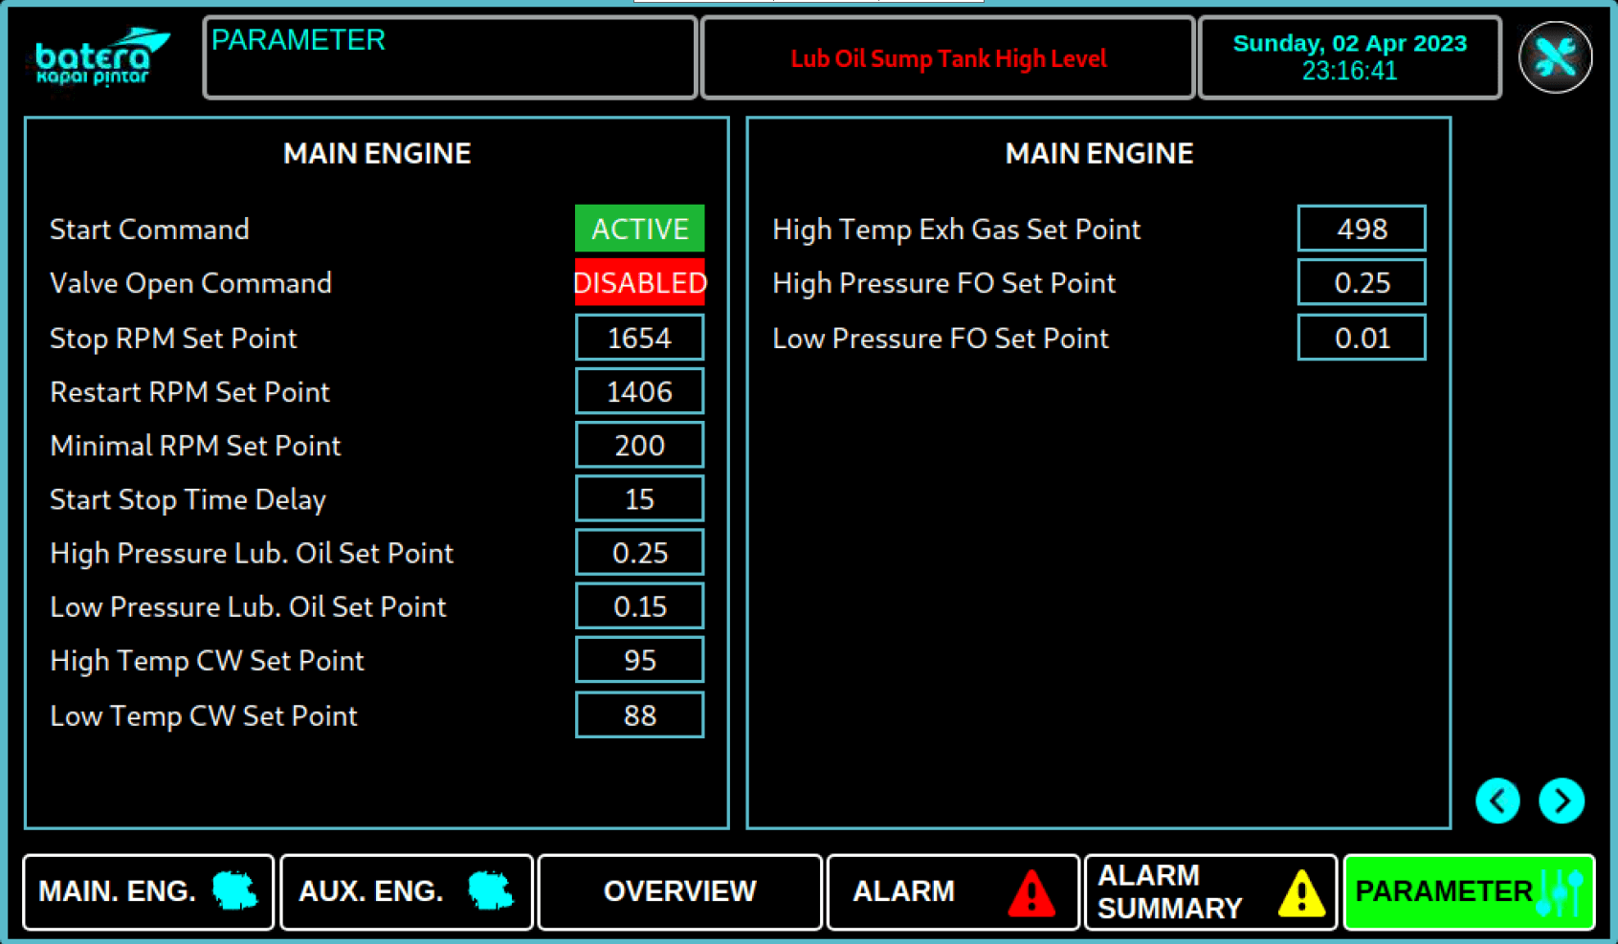Click the red alarm warning triangle icon
The height and width of the screenshot is (944, 1618).
1031,893
